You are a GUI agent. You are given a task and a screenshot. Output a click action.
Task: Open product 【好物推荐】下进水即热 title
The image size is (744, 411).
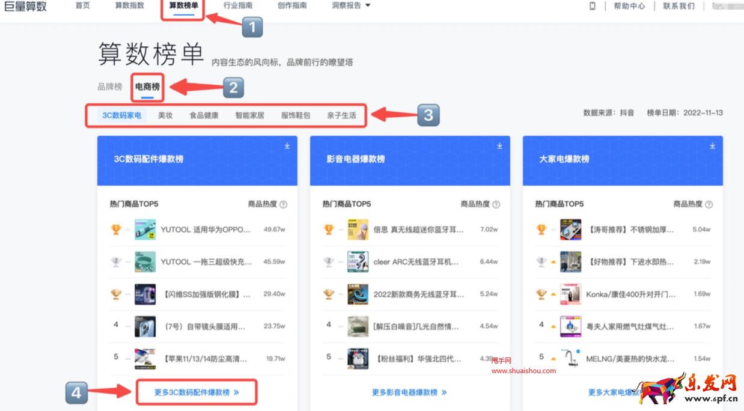(x=630, y=262)
